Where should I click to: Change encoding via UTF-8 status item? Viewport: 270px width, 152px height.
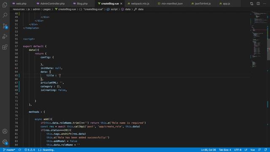point(238,150)
